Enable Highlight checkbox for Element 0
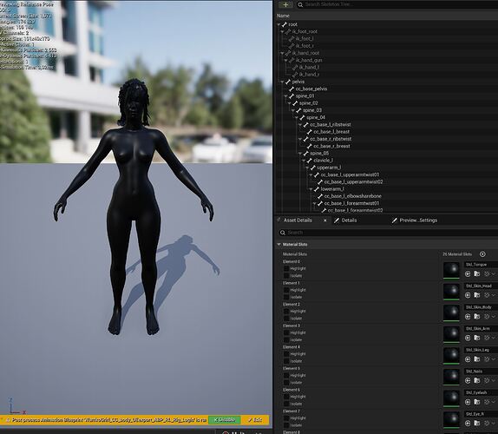 point(286,268)
